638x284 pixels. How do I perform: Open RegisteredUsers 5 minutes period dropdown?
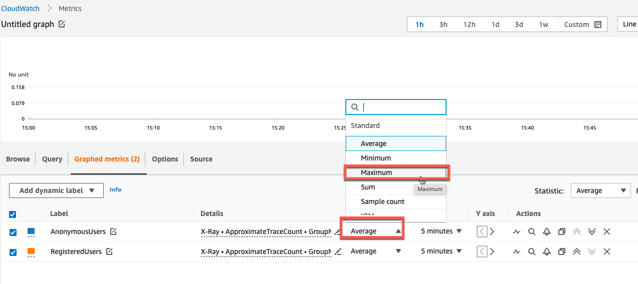tap(441, 251)
